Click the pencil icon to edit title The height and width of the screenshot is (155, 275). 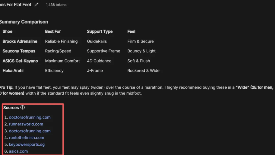point(36,5)
